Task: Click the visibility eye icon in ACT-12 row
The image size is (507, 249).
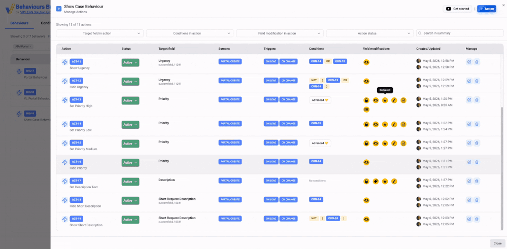Action: 366,81
